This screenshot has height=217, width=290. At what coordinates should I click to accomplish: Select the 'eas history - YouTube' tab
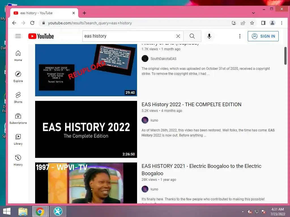pyautogui.click(x=44, y=13)
